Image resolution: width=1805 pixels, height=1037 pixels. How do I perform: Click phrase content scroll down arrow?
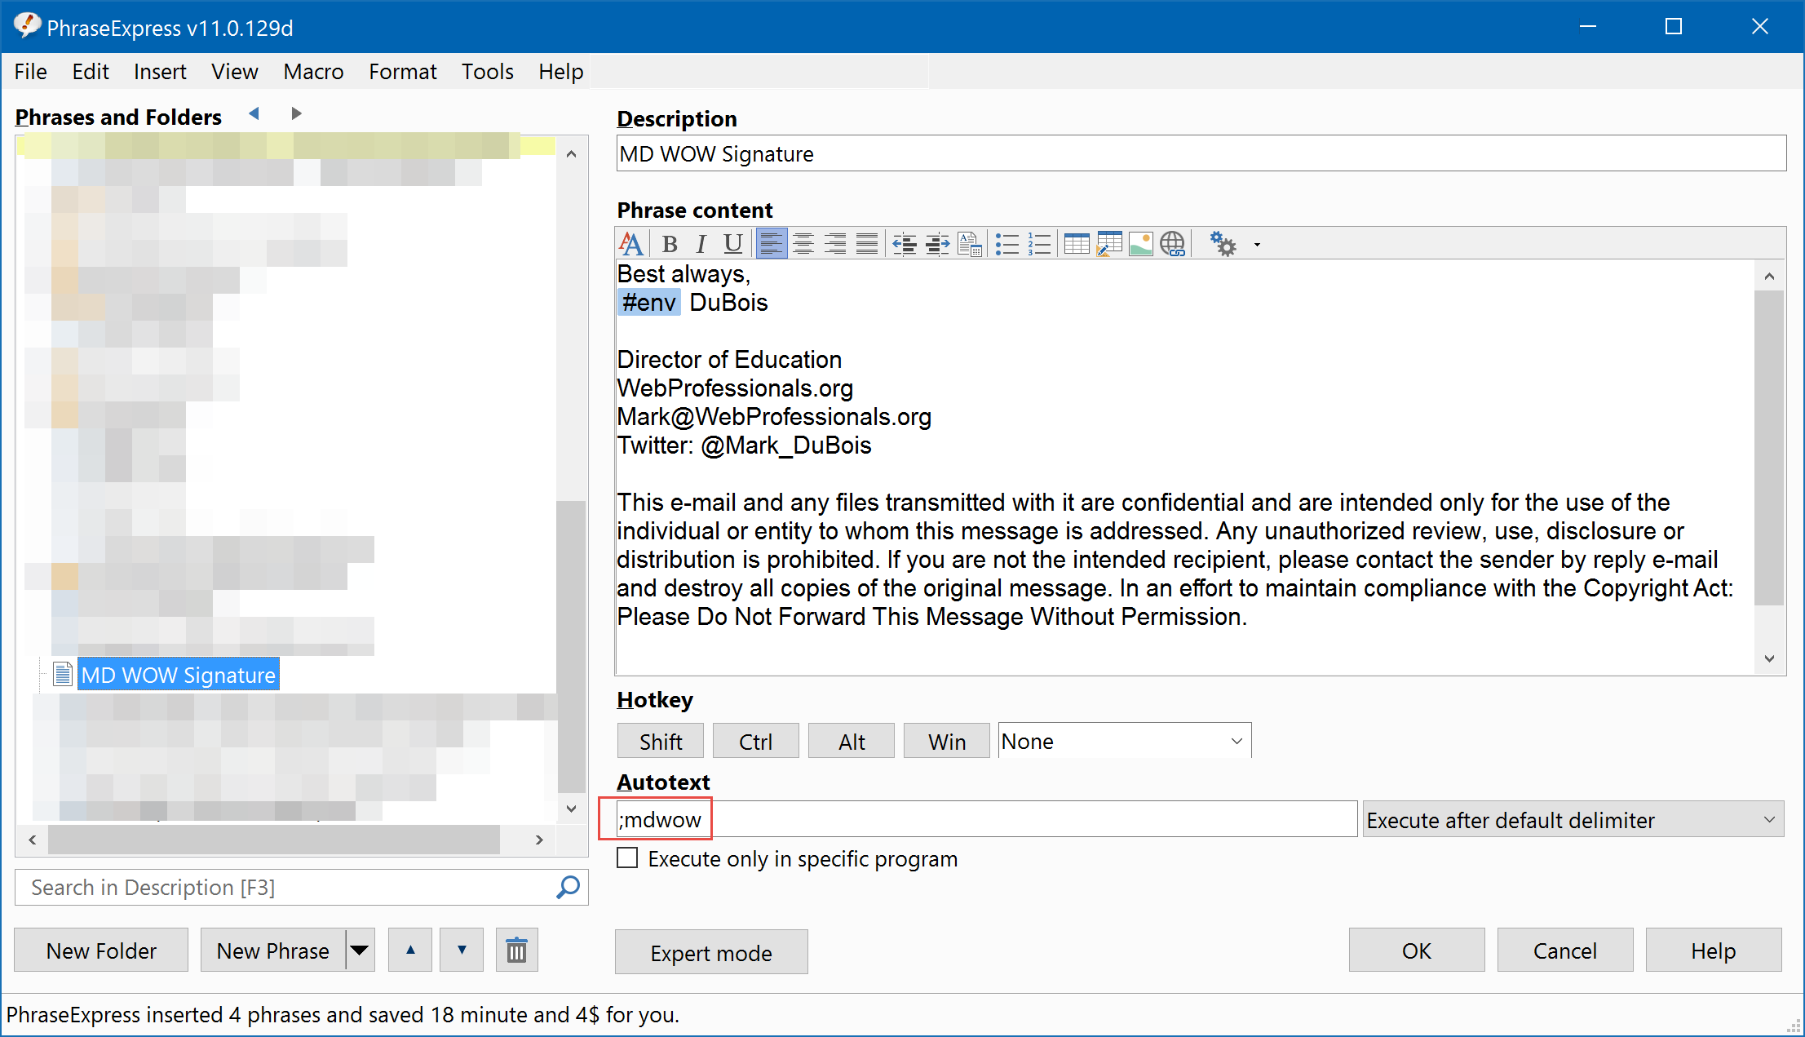[1769, 658]
